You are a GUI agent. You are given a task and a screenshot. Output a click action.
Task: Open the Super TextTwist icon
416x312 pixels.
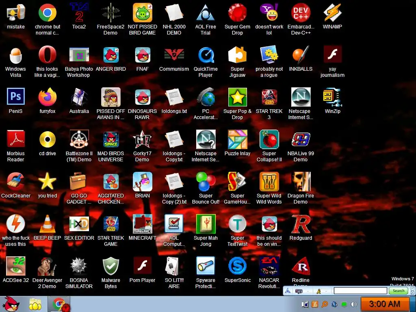[237, 224]
